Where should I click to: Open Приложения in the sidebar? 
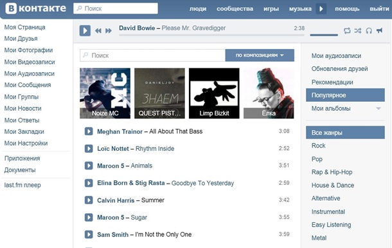(x=22, y=158)
